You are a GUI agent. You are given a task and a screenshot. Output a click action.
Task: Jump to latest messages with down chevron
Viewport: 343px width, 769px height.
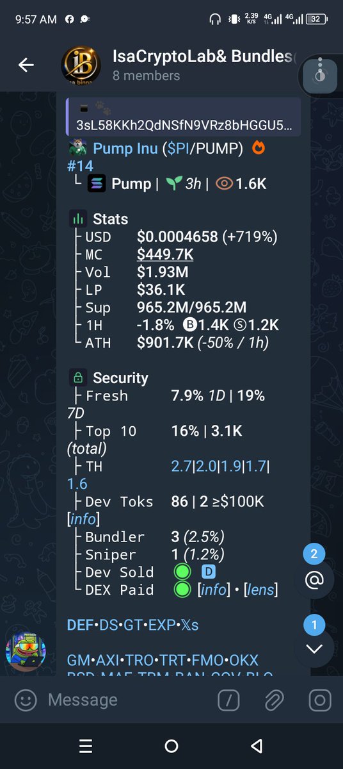pyautogui.click(x=314, y=648)
